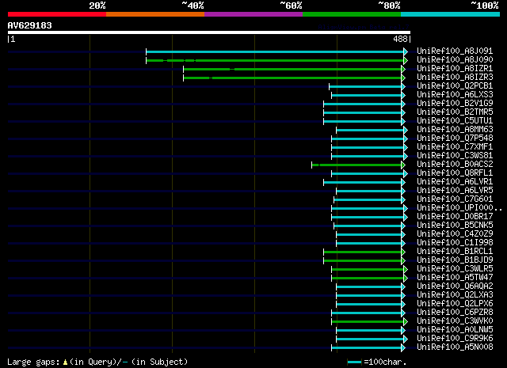The image size is (507, 368).
Task: Select the UniRef100_C3WVK0 hit name
Action: click(455, 321)
